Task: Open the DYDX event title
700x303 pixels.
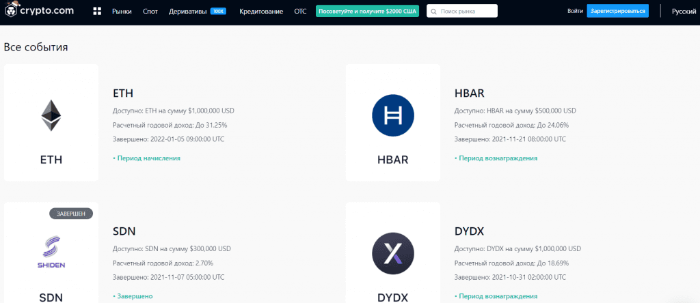Action: (469, 231)
